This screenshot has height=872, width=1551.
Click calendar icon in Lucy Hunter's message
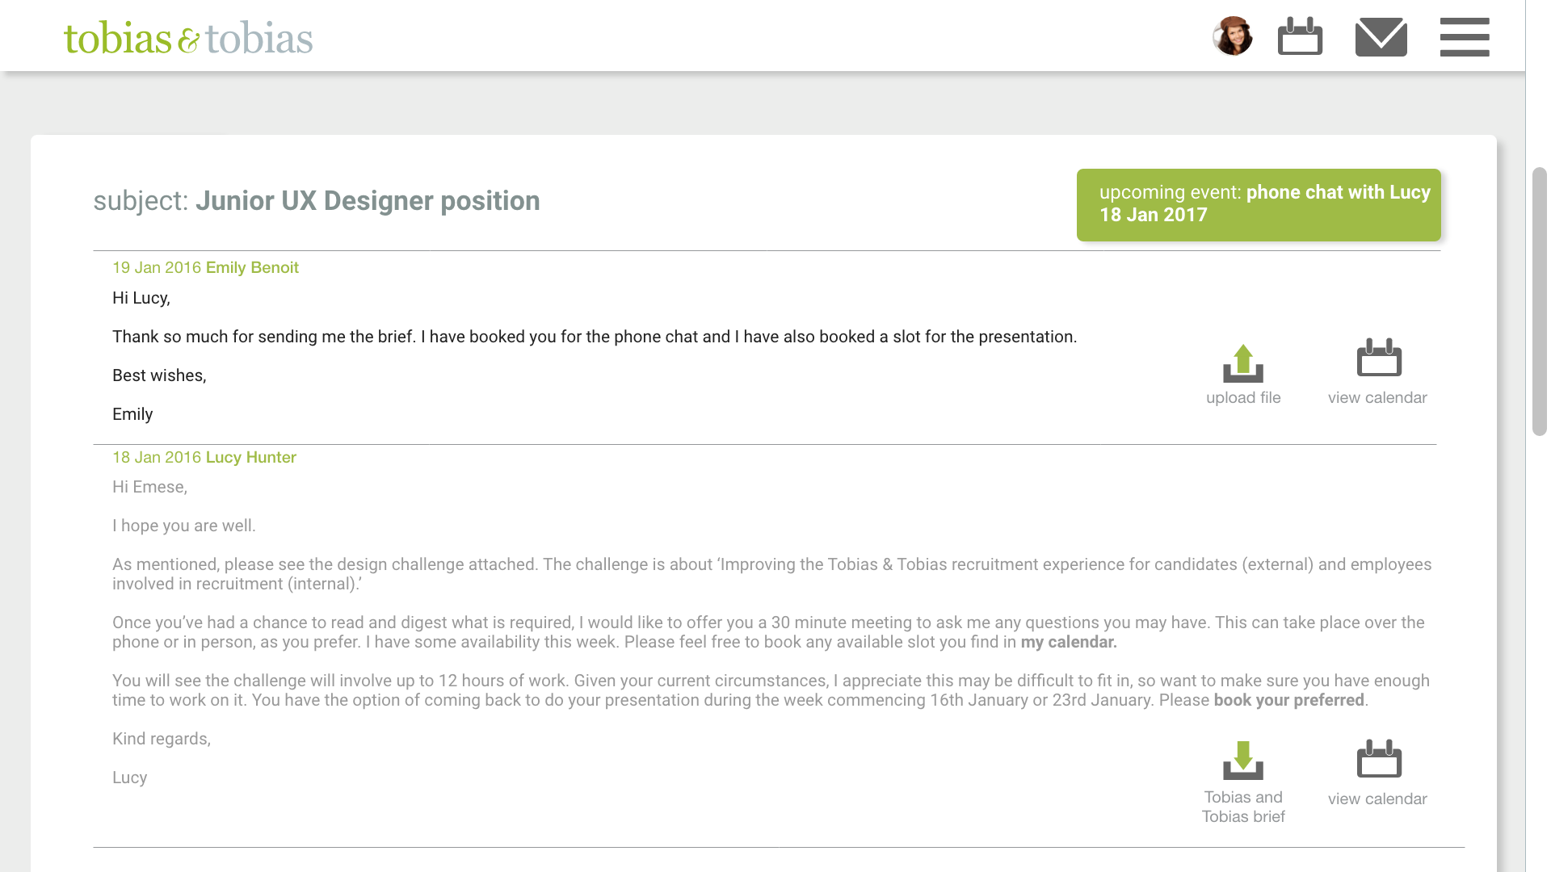1378,759
